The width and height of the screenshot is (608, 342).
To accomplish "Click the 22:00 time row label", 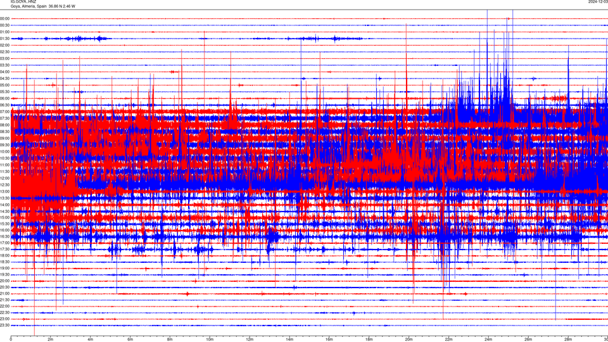I will [x=5, y=307].
